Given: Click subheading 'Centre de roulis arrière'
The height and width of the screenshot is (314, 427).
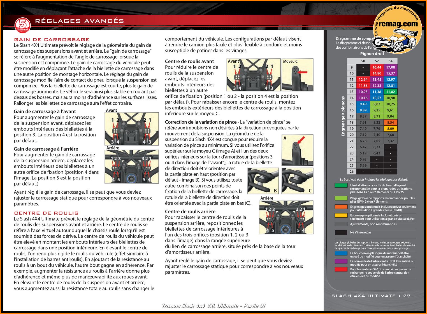Looking at the screenshot, I should click(x=190, y=212).
